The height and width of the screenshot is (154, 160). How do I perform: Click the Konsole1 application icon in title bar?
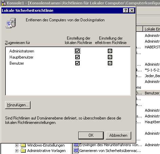(4, 3)
